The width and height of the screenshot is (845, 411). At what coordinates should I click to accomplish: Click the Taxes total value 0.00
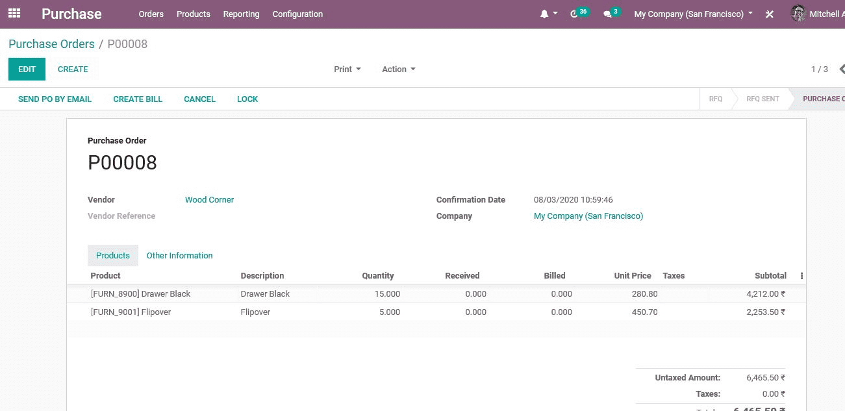774,394
